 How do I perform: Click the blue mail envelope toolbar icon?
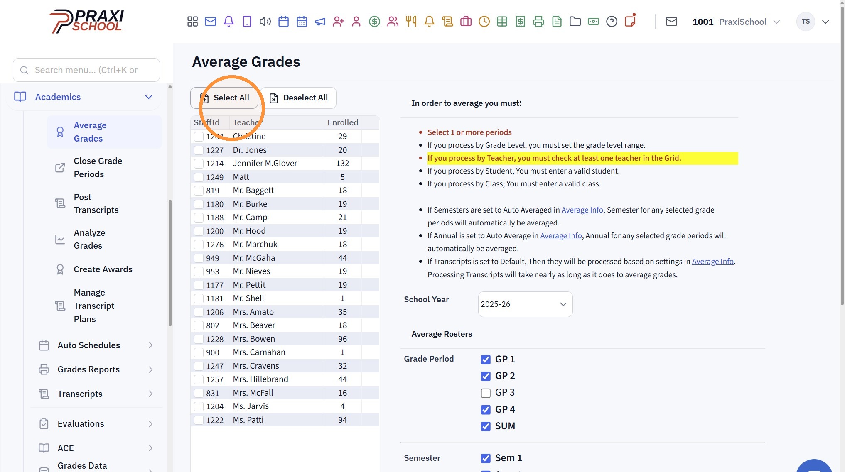tap(211, 22)
